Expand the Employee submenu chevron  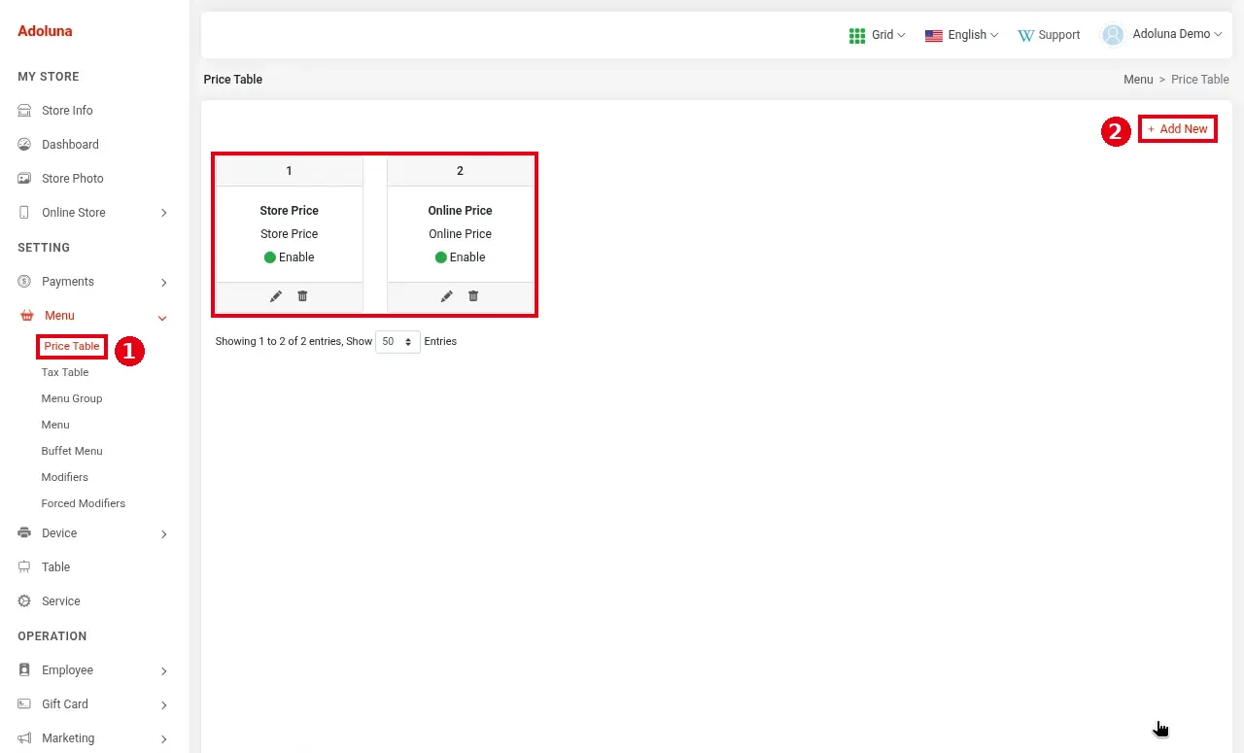[163, 671]
